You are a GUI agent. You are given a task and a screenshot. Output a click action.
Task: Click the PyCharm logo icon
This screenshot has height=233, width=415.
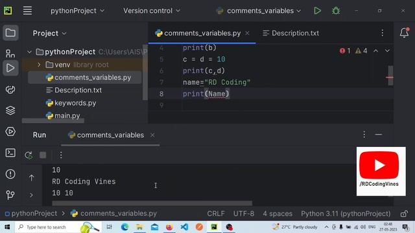click(8, 11)
